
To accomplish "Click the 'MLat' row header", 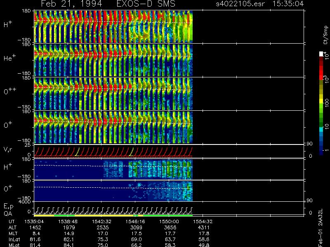I will click(x=14, y=245).
